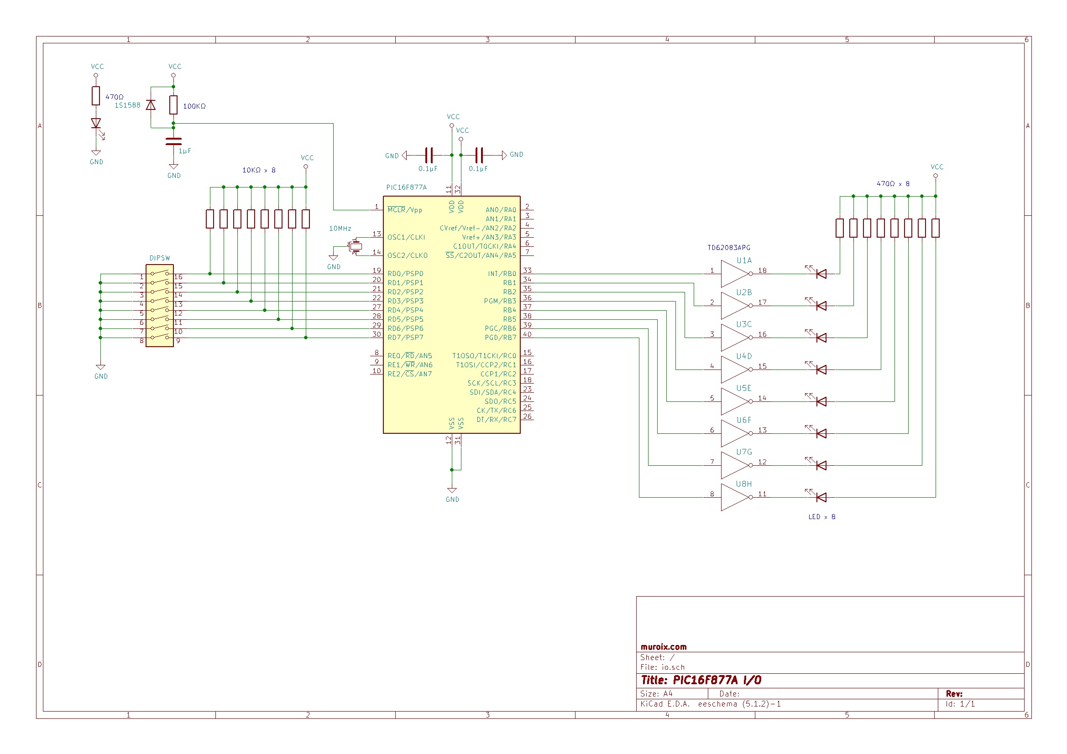Select the U7G buffer gate symbol
The image size is (1067, 754).
(737, 466)
